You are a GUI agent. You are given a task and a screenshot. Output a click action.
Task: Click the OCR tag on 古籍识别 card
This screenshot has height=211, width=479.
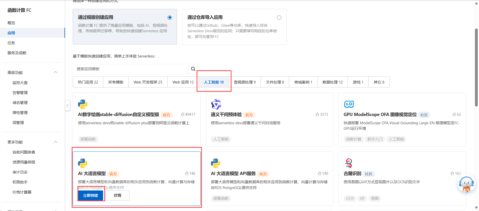click(x=350, y=198)
